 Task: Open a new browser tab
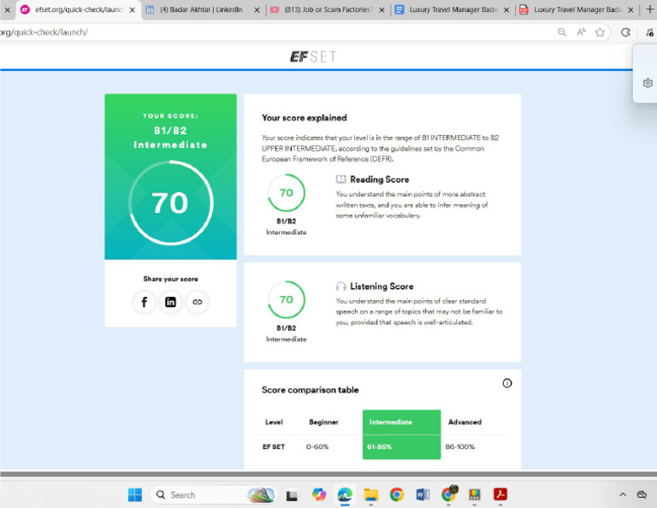650,9
